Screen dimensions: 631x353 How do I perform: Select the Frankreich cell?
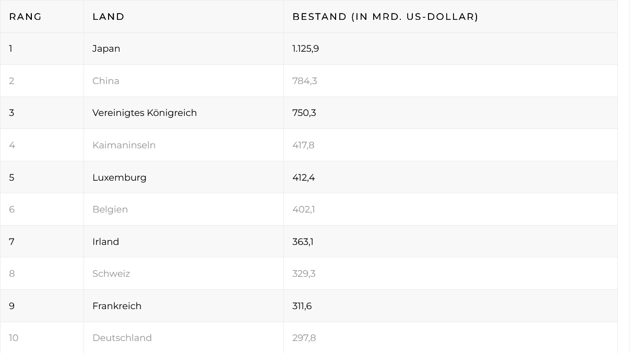click(x=117, y=306)
